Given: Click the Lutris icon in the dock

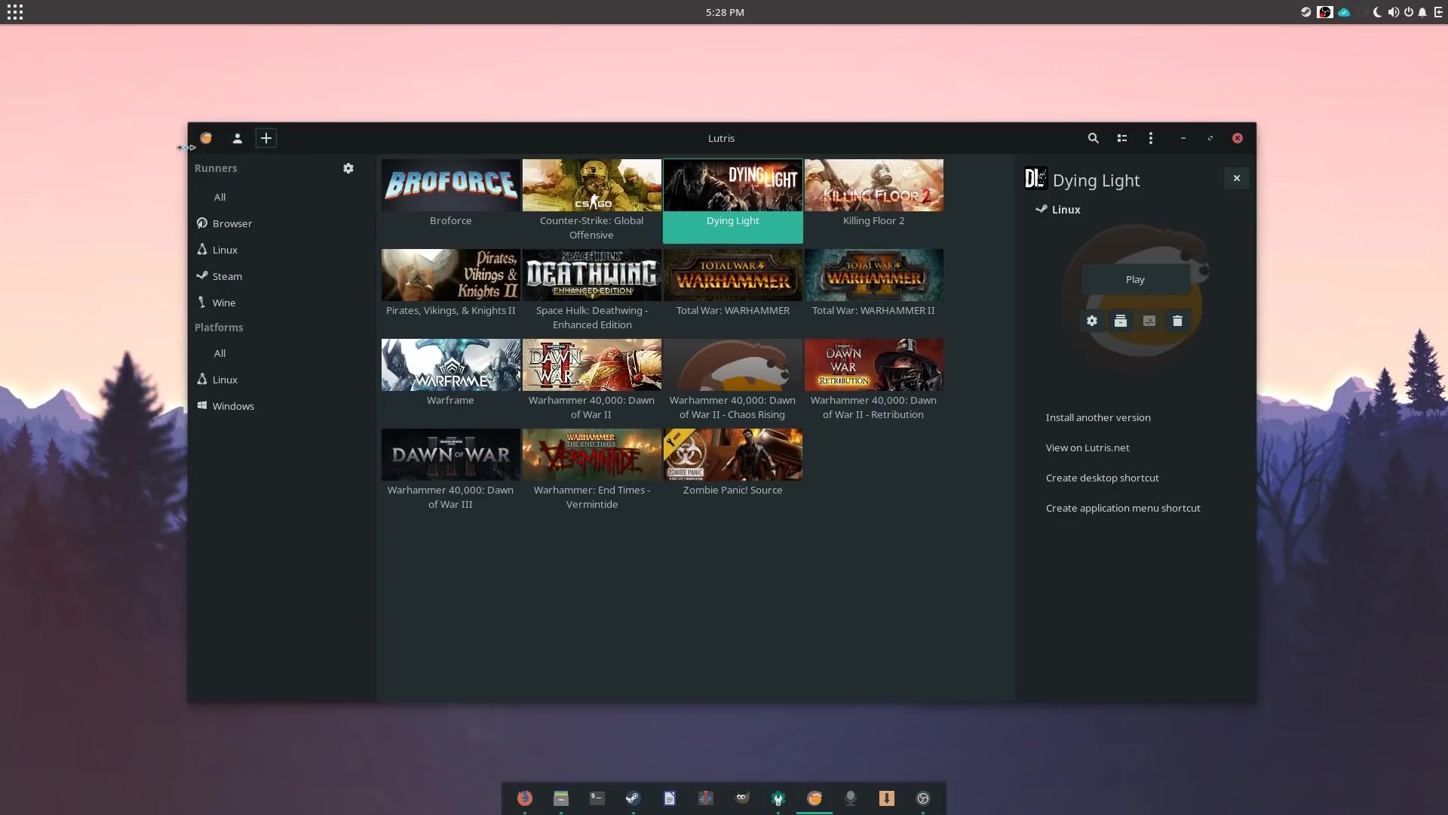Looking at the screenshot, I should point(814,798).
